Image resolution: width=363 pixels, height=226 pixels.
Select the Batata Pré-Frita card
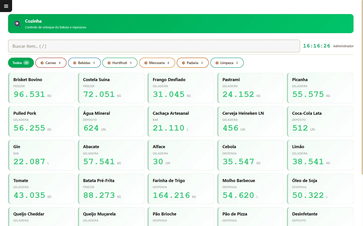[111, 189]
